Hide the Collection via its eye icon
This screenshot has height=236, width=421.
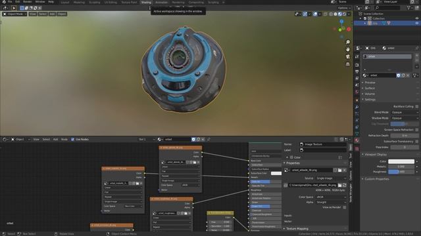point(417,18)
